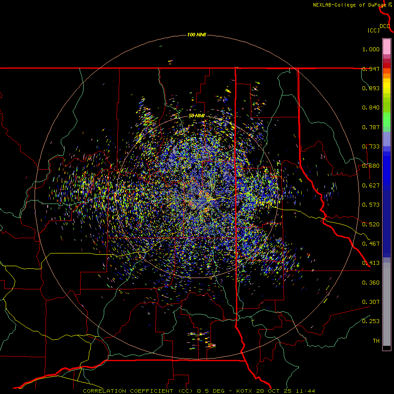Click the 0.893 legend value
This screenshot has height=394, width=394.
371,88
